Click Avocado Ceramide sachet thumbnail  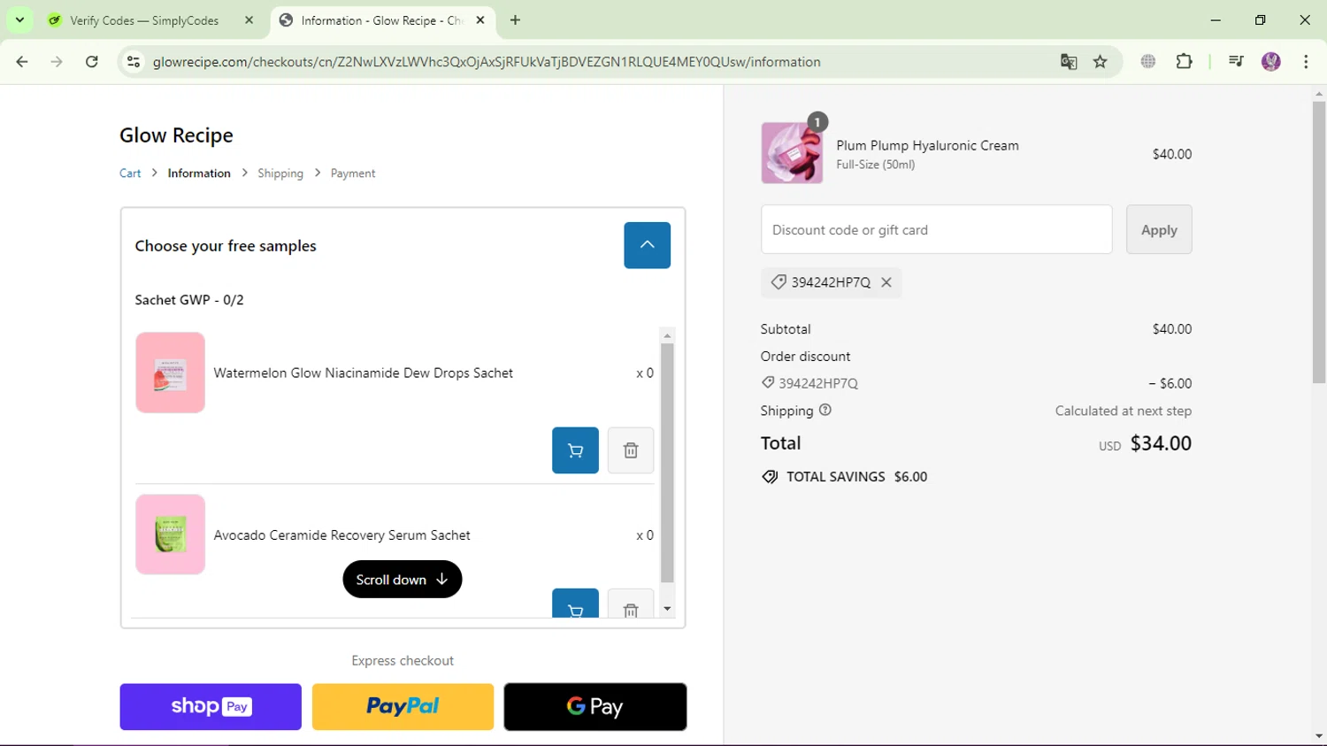pyautogui.click(x=171, y=535)
